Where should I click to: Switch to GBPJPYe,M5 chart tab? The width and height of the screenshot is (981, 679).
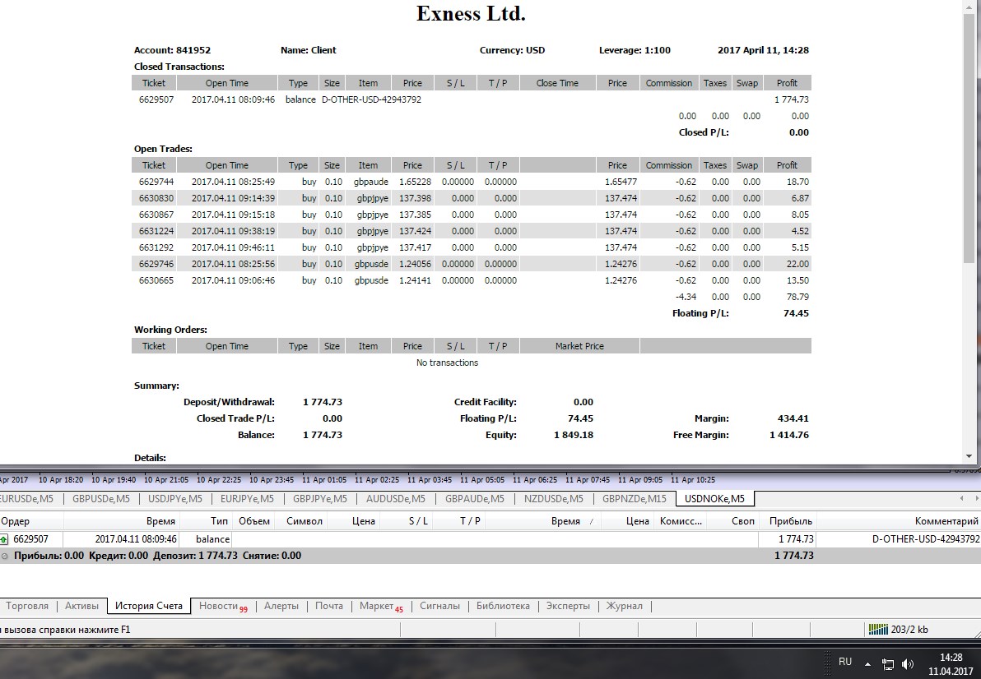(319, 498)
